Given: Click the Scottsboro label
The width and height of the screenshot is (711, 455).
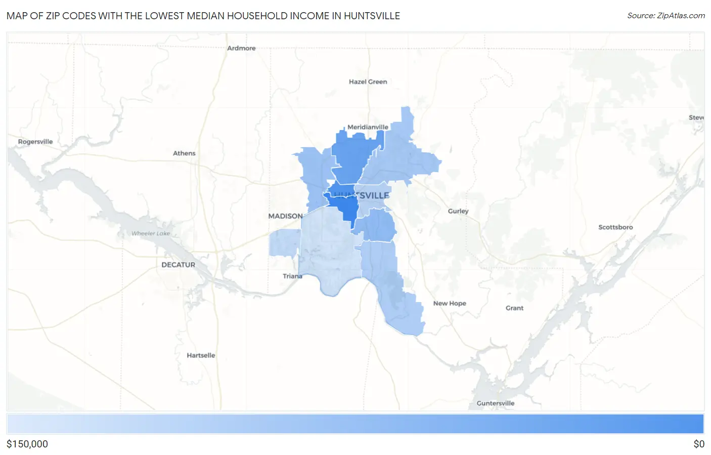Looking at the screenshot, I should pyautogui.click(x=615, y=227).
